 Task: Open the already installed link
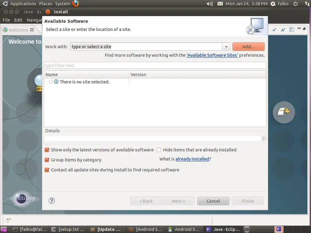[192, 159]
